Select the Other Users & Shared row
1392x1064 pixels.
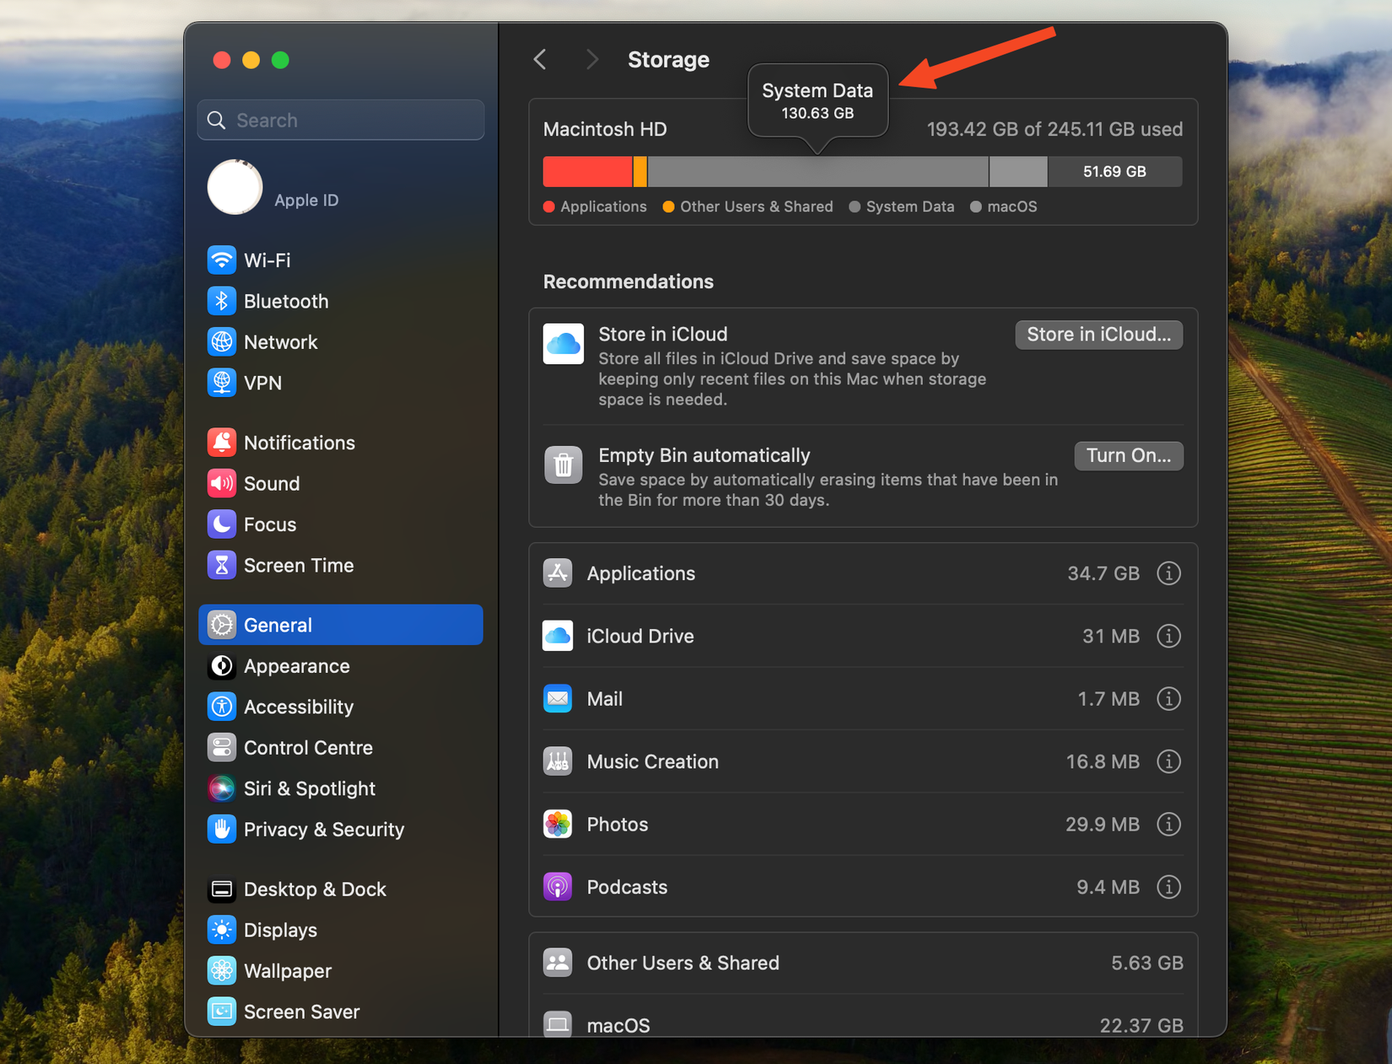click(x=862, y=963)
